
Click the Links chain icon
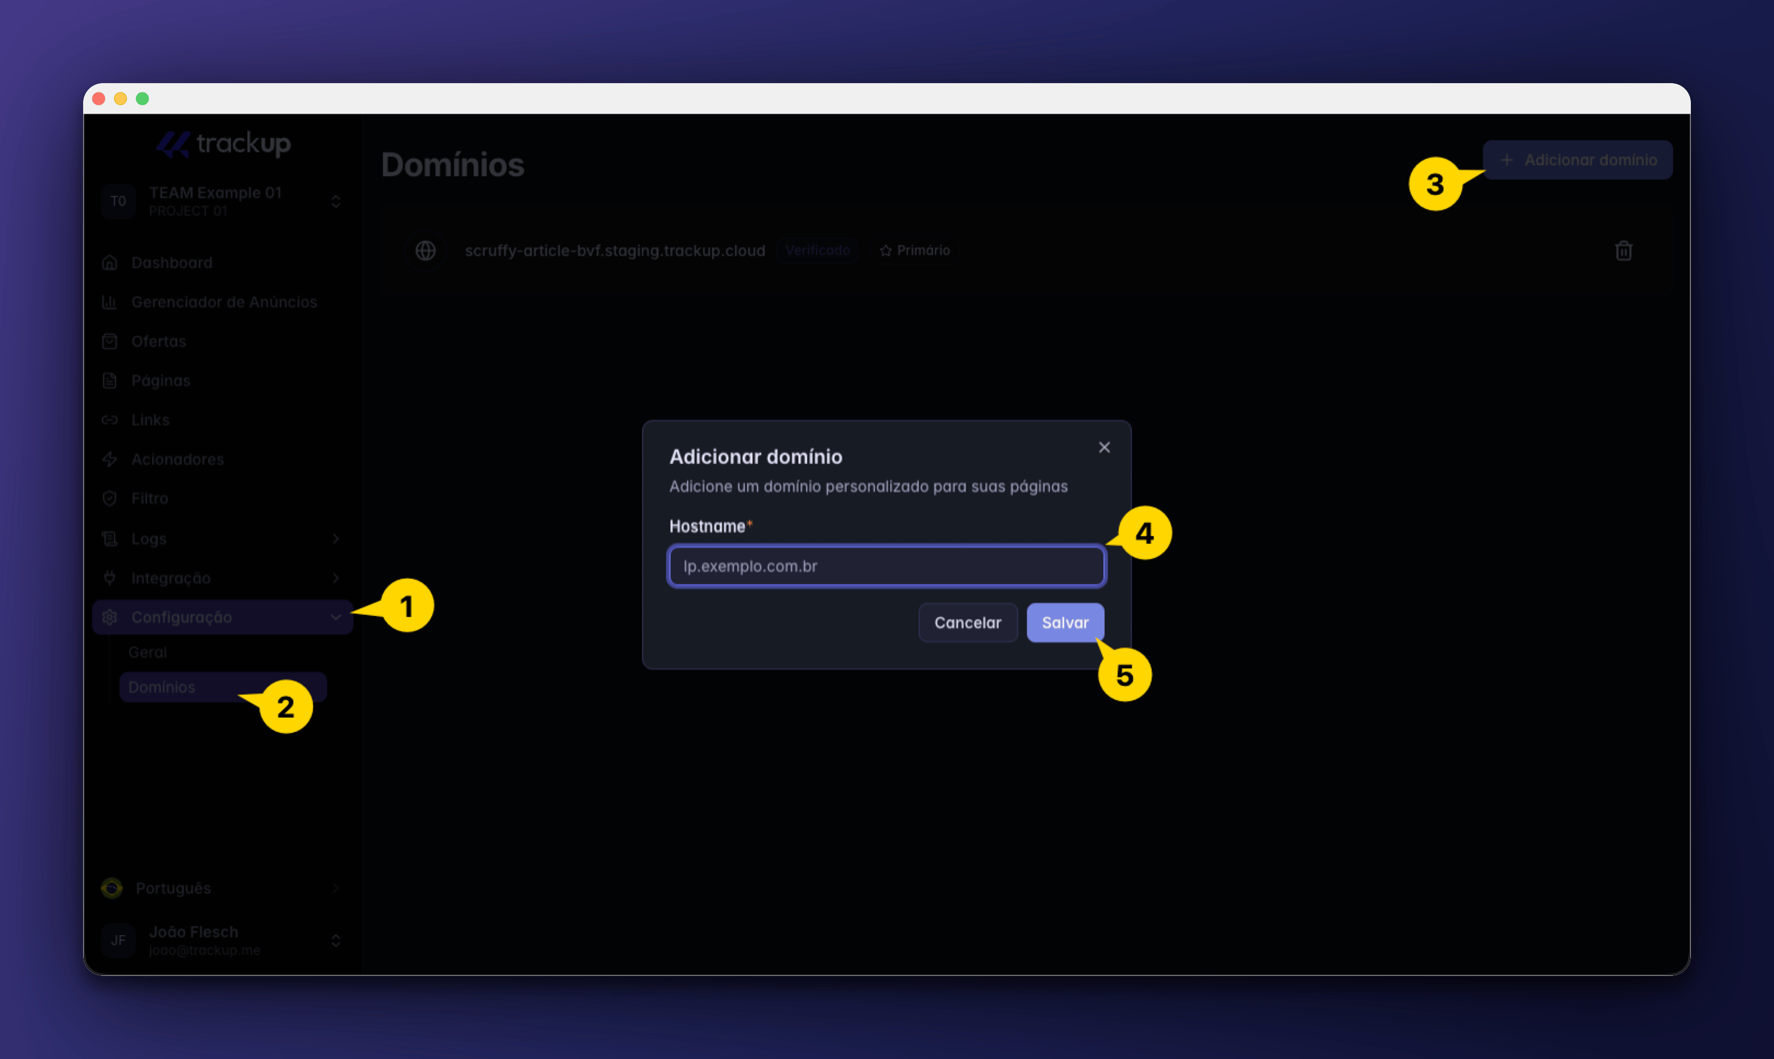point(109,419)
